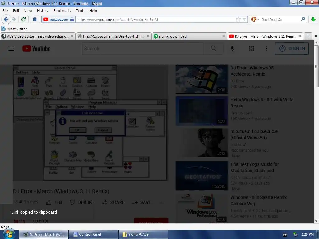This screenshot has height=239, width=319.
Task: Open the more actions ellipsis under video
Action: [162, 203]
